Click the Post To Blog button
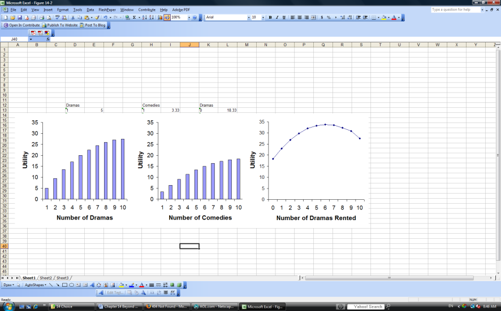The height and width of the screenshot is (311, 501). (x=93, y=25)
